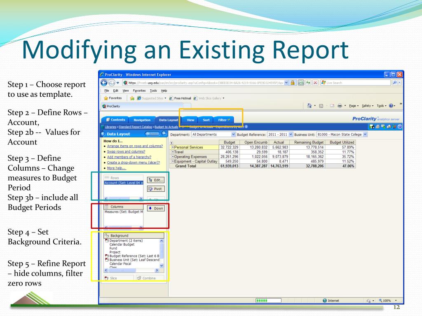Click the 'More help...' link
The width and height of the screenshot is (422, 316).
[117, 168]
